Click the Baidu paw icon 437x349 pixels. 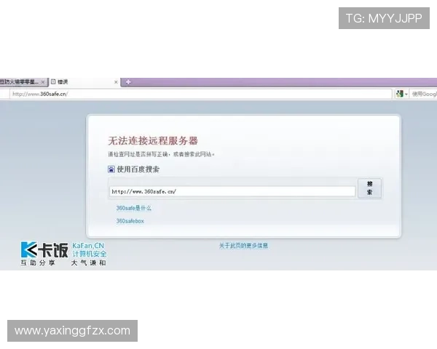click(x=111, y=169)
